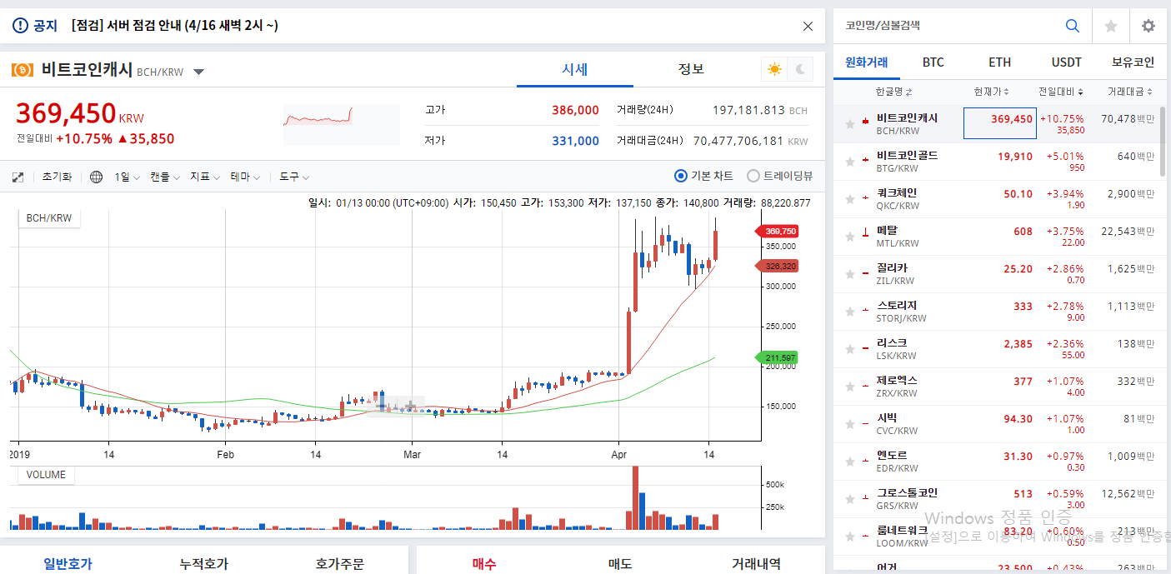Viewport: 1171px width, 574px height.
Task: Close the server maintenance notice banner
Action: [808, 26]
